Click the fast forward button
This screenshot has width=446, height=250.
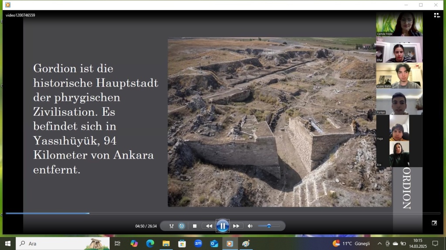[x=236, y=226]
